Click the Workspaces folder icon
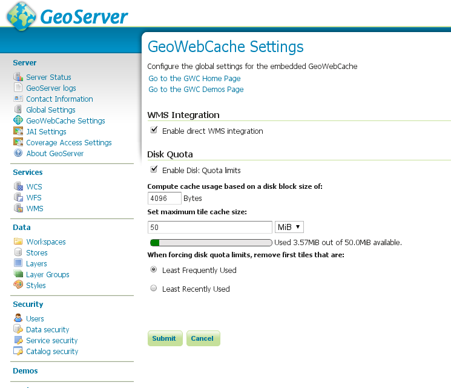The image size is (451, 388). [18, 241]
